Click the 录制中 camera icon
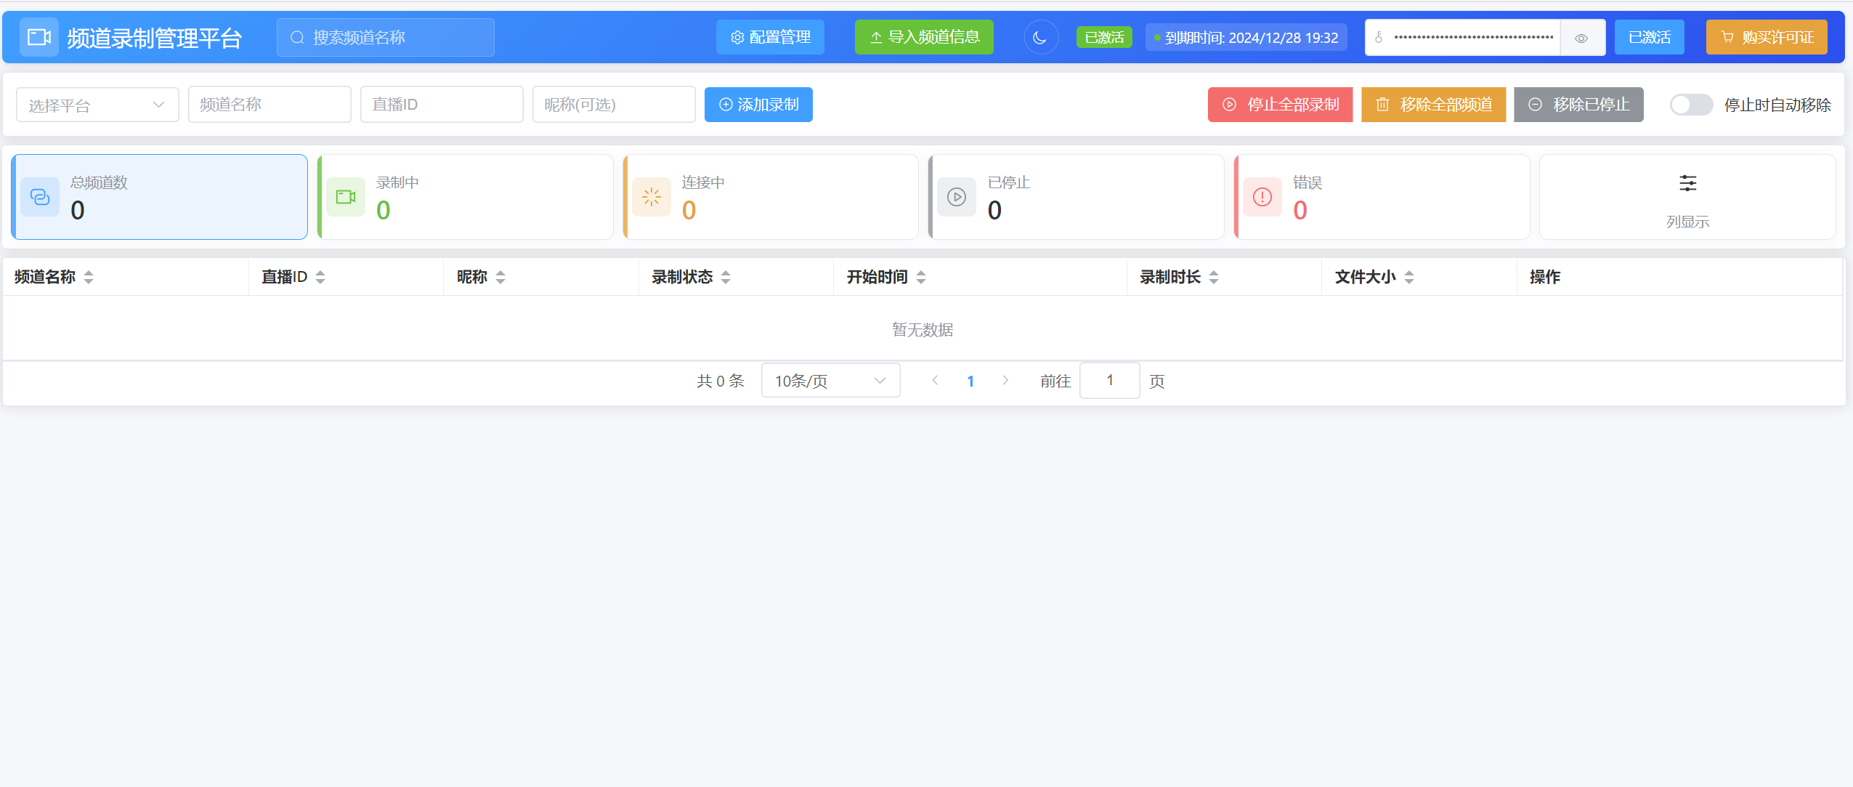Viewport: 1853px width, 787px height. point(346,197)
